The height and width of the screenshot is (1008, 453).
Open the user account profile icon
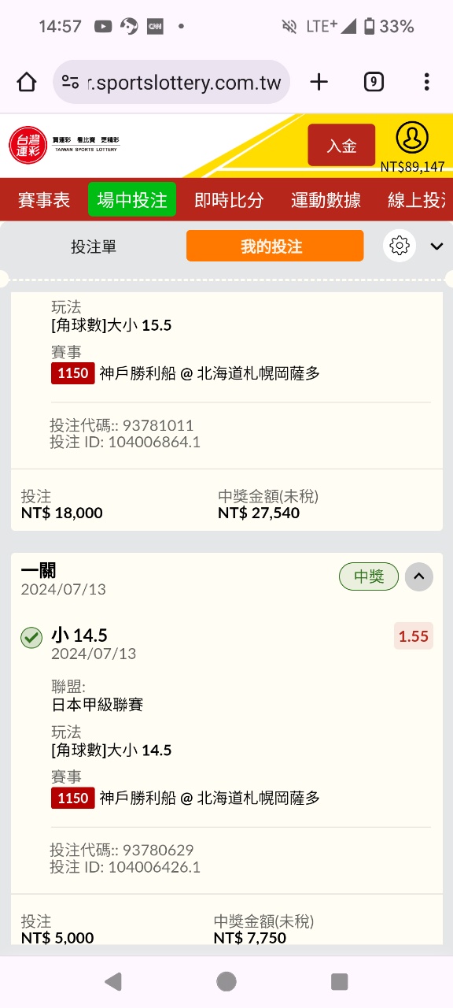411,138
